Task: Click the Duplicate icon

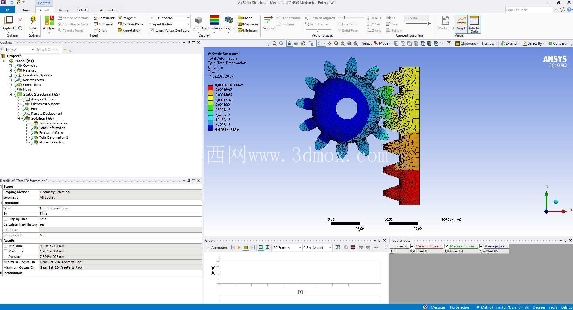Action: pos(9,20)
